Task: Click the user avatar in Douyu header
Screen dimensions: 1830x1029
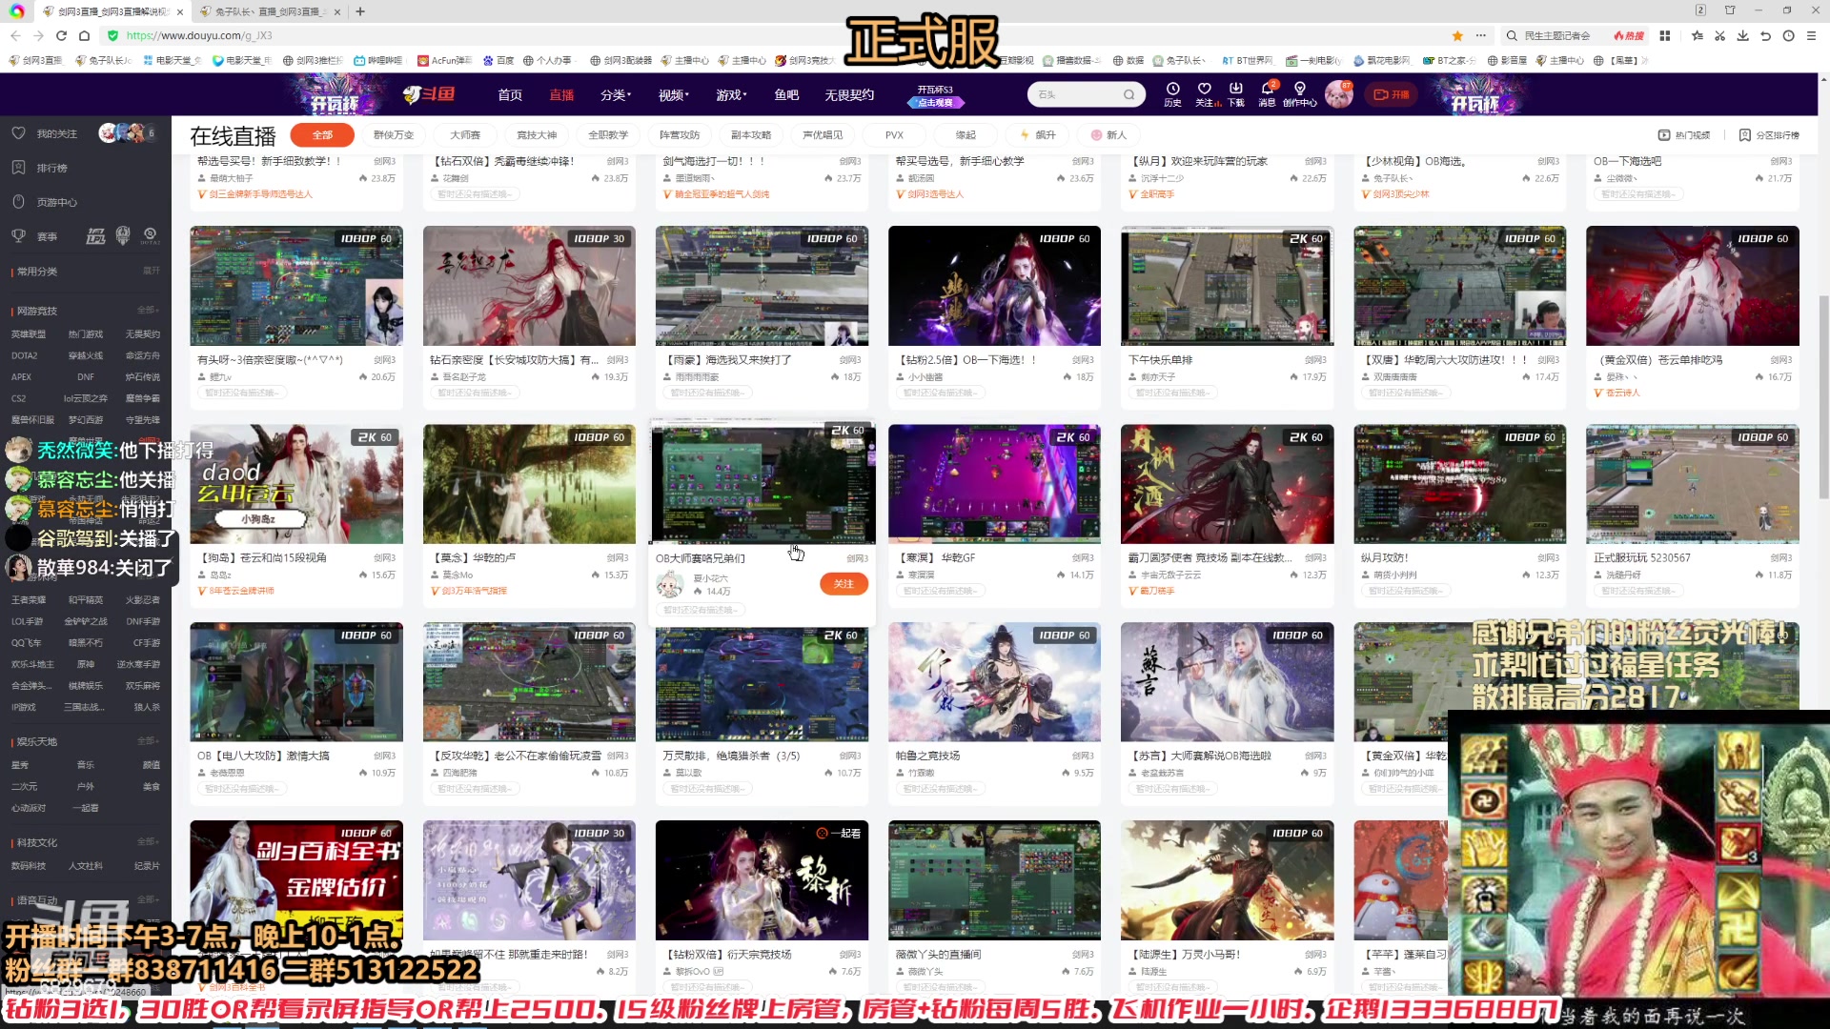Action: (1338, 94)
